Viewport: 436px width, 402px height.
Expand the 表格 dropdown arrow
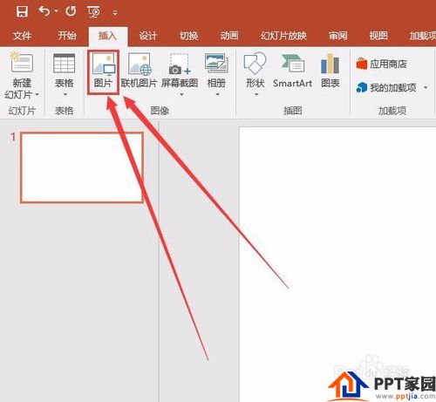65,94
